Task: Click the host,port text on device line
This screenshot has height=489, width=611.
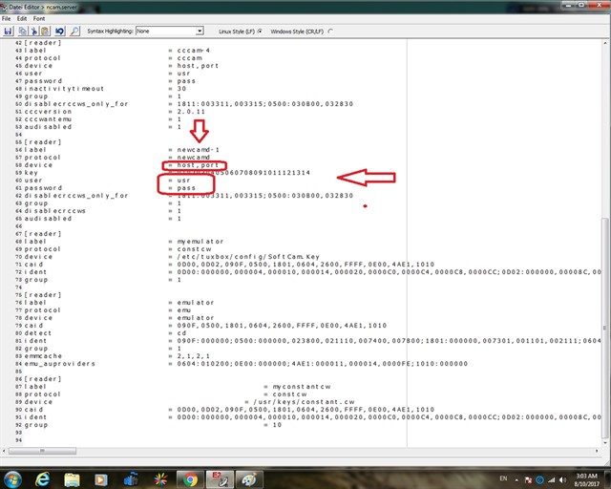Action: (x=194, y=163)
